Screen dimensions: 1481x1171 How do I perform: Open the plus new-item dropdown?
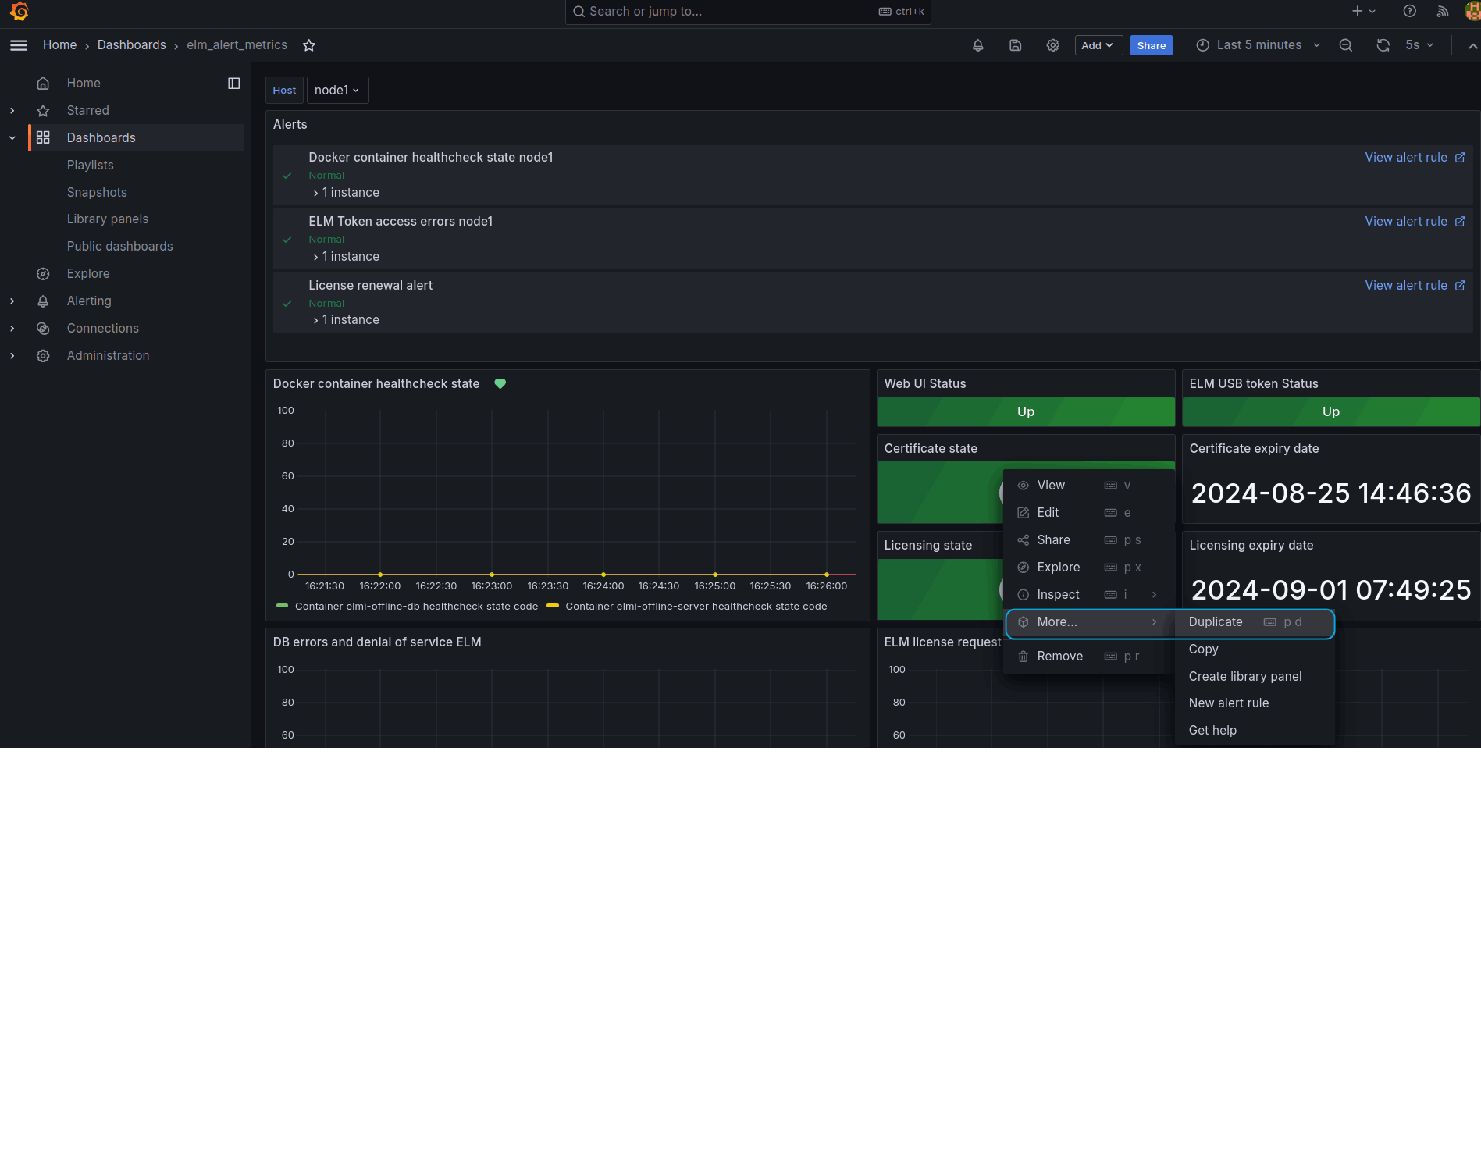point(1363,11)
